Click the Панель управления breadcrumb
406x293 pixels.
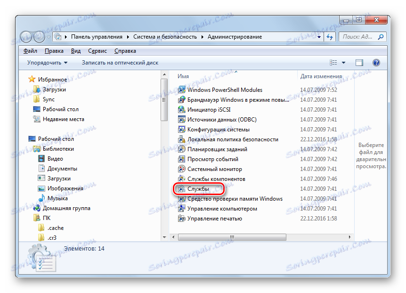97,37
